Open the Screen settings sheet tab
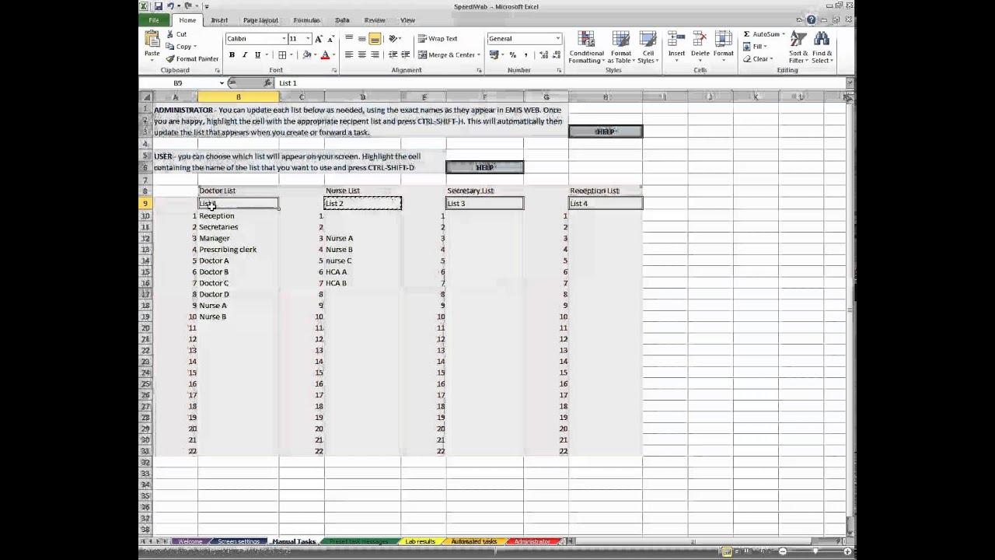Viewport: 995px width, 560px height. (239, 541)
